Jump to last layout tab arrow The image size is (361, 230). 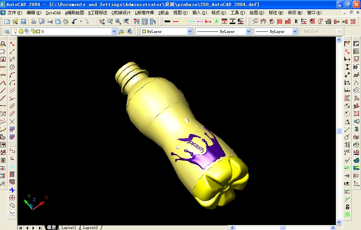click(x=40, y=228)
